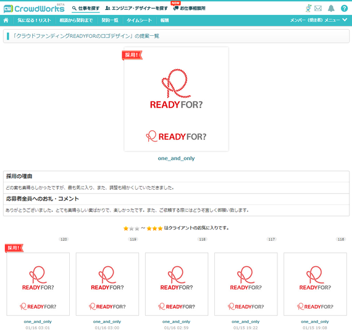
Task: Click the お仕事相談所 chat icon
Action: click(176, 8)
